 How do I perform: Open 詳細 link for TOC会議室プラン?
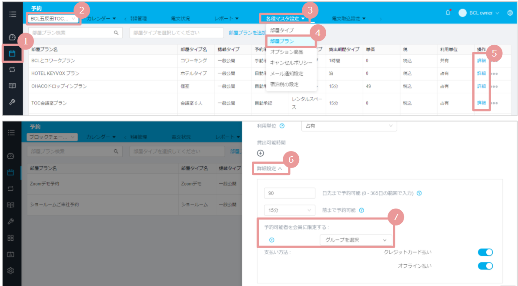click(x=481, y=103)
